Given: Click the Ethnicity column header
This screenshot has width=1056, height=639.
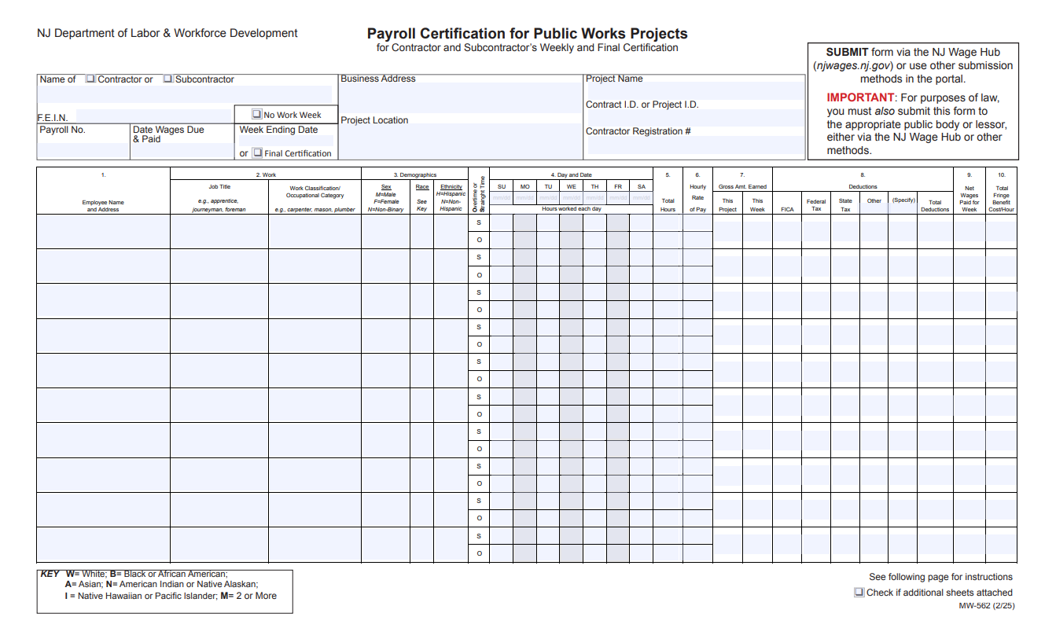Looking at the screenshot, I should [451, 187].
